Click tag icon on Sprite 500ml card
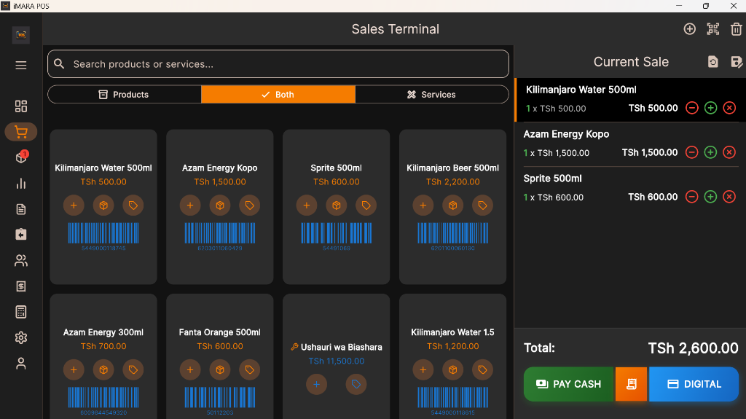The width and height of the screenshot is (746, 419). 366,205
